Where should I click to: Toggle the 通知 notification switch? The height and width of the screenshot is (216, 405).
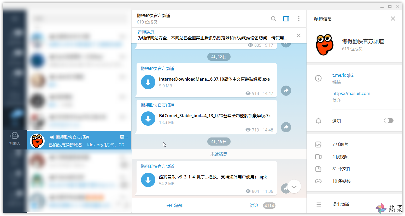389,121
